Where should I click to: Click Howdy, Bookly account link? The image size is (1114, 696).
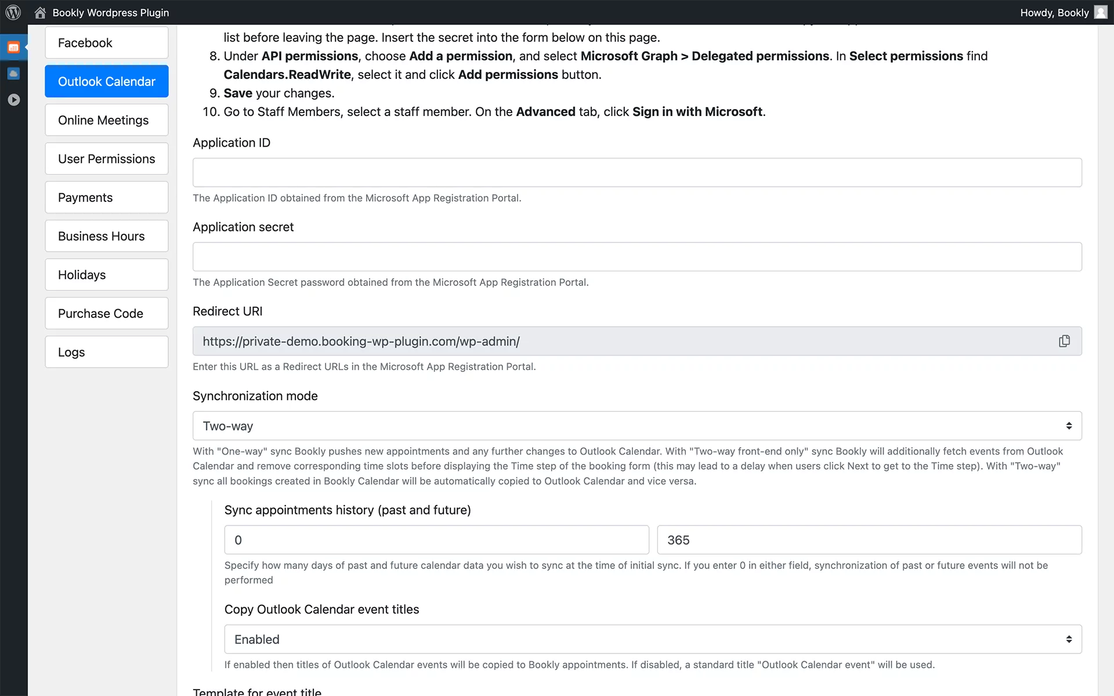pos(1054,12)
